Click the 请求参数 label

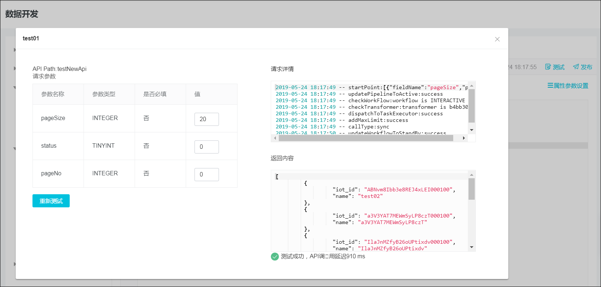44,76
